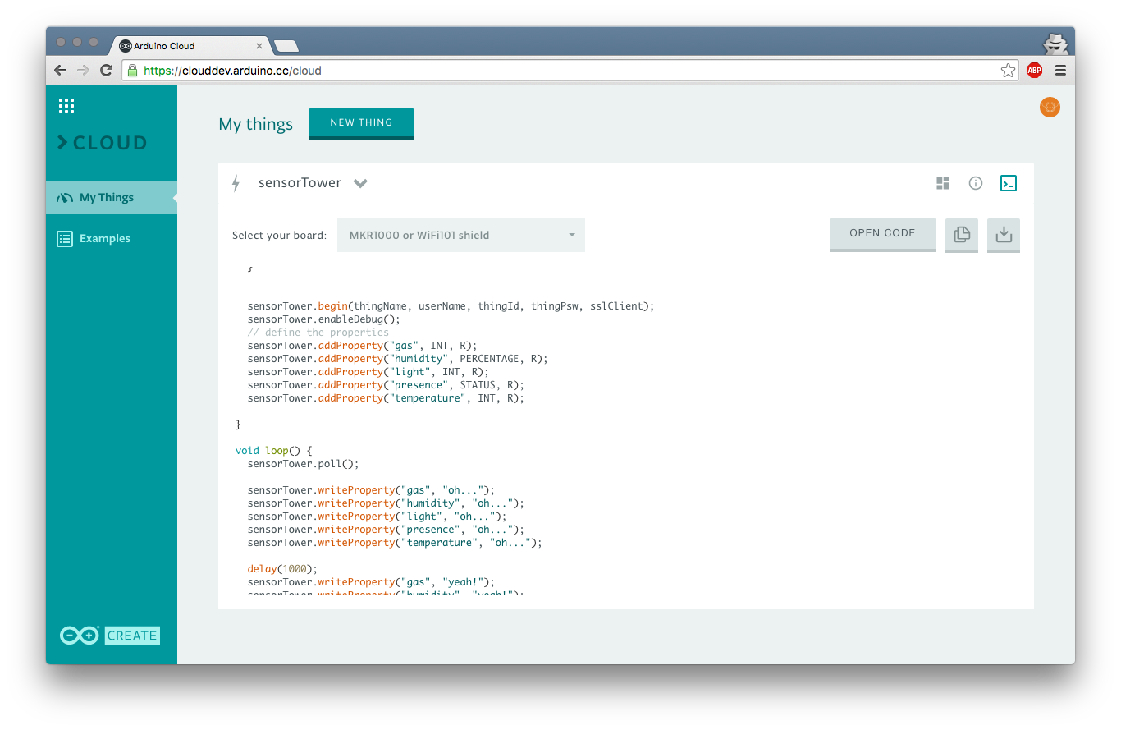The width and height of the screenshot is (1121, 730).
Task: Copy code with the clipboard icon
Action: 962,235
